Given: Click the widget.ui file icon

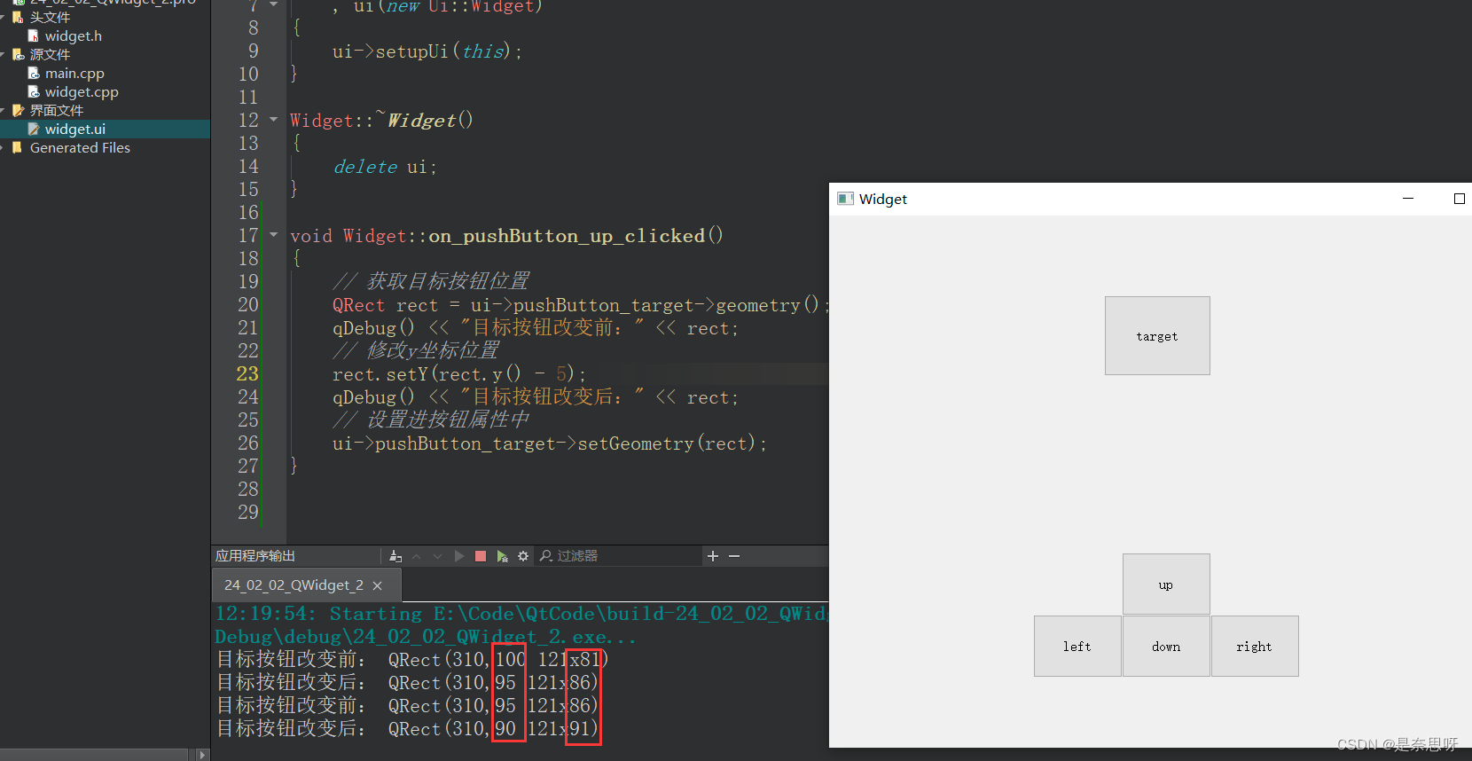Looking at the screenshot, I should click(x=34, y=129).
